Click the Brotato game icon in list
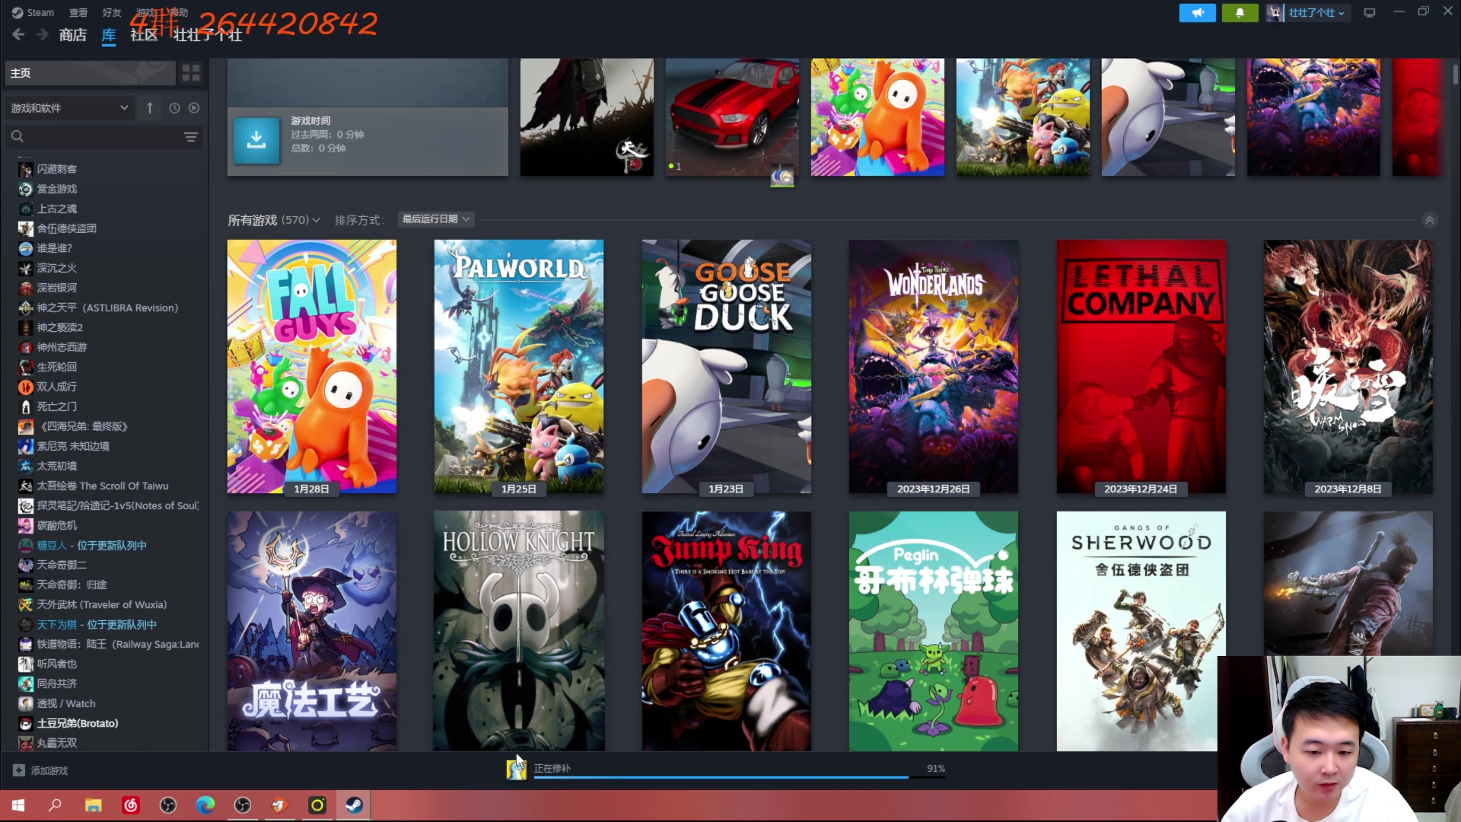The width and height of the screenshot is (1461, 822). [26, 723]
